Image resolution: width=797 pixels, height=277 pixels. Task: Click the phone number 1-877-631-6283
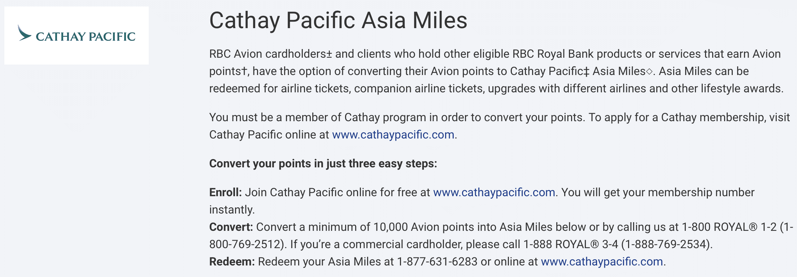(x=437, y=261)
